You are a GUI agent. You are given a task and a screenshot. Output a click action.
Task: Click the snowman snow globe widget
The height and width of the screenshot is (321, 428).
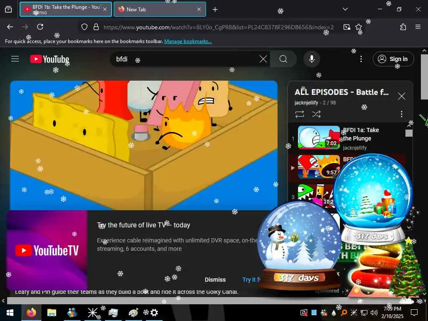tap(299, 245)
